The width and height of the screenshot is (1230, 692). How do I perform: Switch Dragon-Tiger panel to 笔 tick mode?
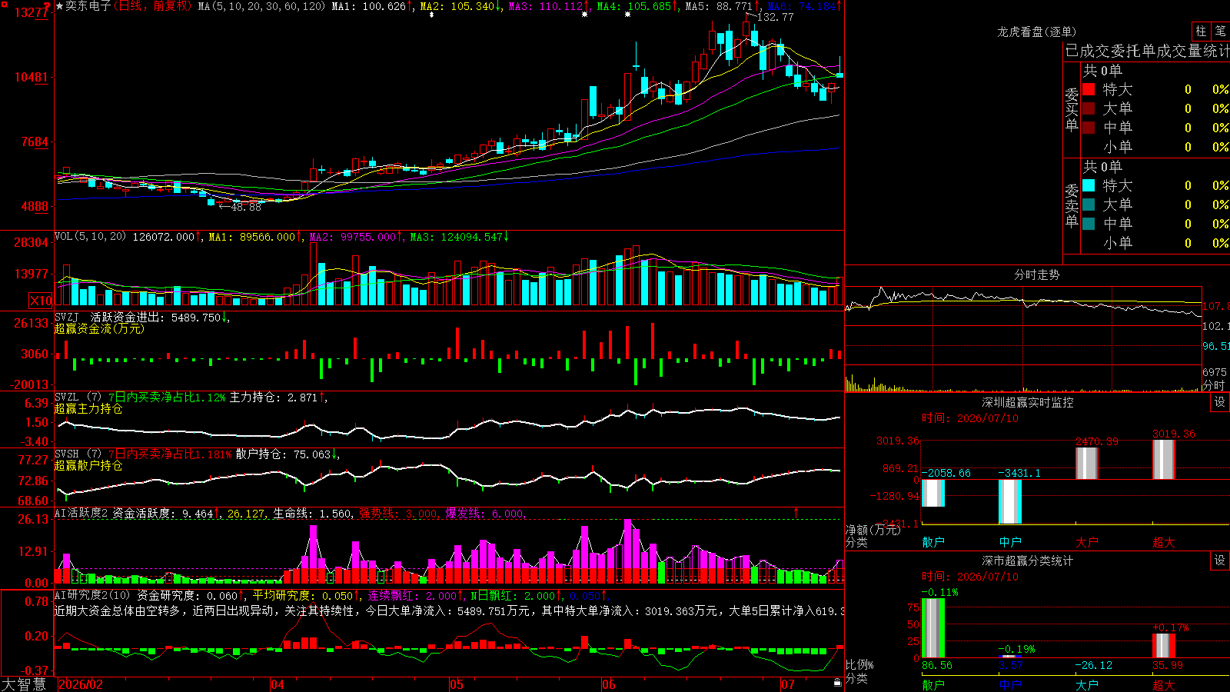(1220, 32)
